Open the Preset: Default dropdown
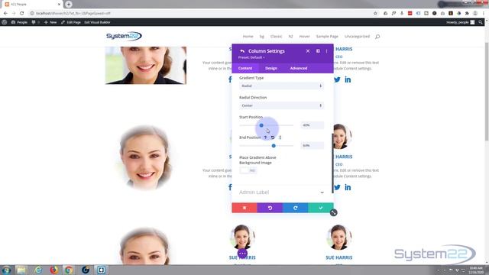489x275 pixels. [251, 57]
